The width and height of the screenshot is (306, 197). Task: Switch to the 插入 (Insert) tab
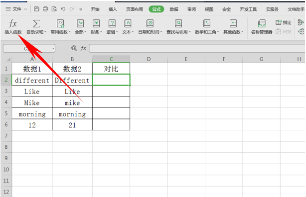tap(113, 9)
